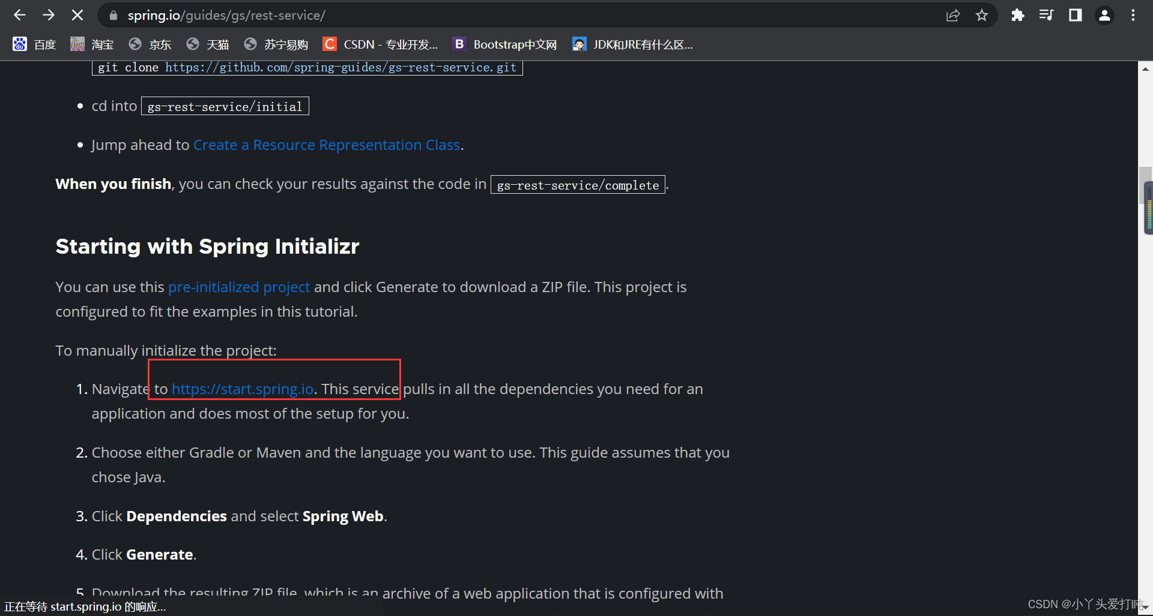Image resolution: width=1153 pixels, height=616 pixels.
Task: Stop loading the page
Action: tap(77, 15)
